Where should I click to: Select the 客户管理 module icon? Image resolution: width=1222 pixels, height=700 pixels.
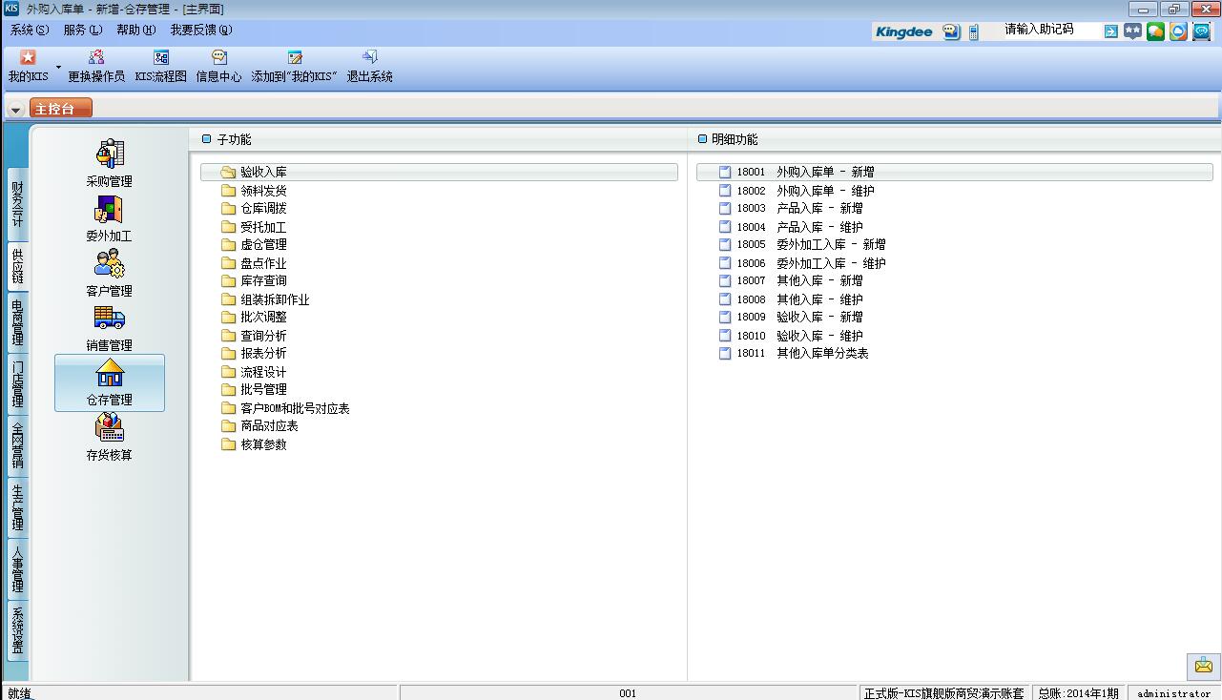(x=110, y=265)
